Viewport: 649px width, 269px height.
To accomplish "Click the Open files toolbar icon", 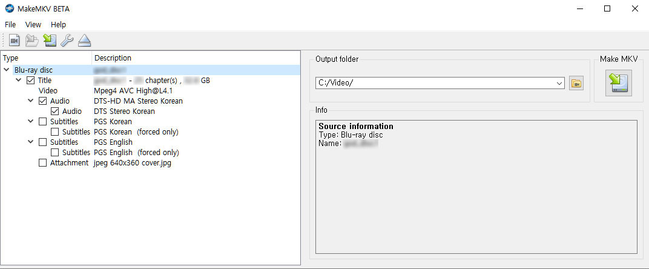I will pos(15,40).
